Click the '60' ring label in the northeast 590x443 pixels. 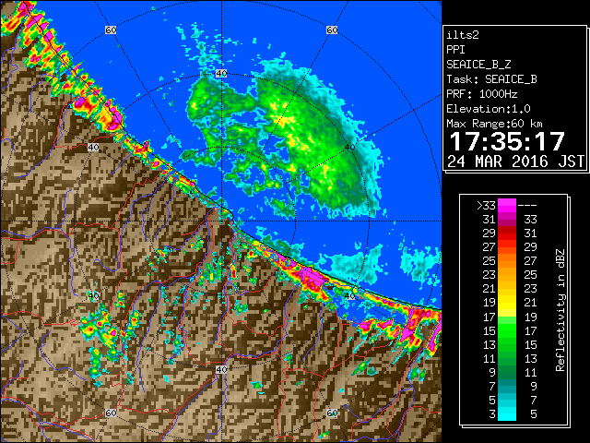332,30
